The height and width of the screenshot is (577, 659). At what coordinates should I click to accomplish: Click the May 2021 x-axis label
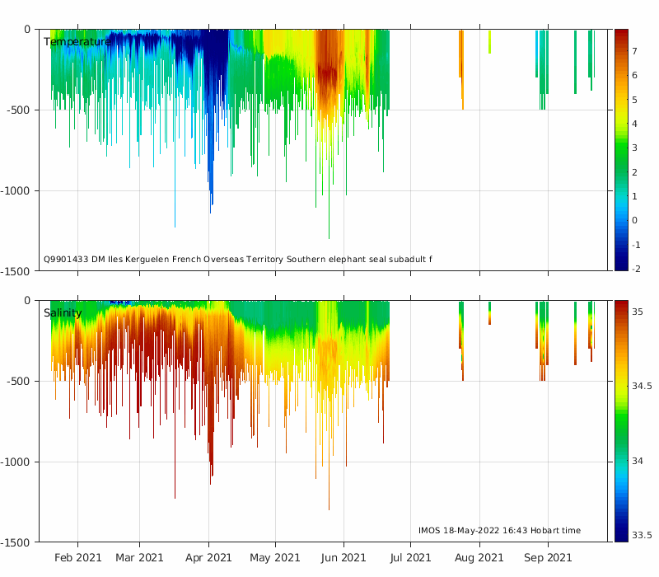click(275, 558)
